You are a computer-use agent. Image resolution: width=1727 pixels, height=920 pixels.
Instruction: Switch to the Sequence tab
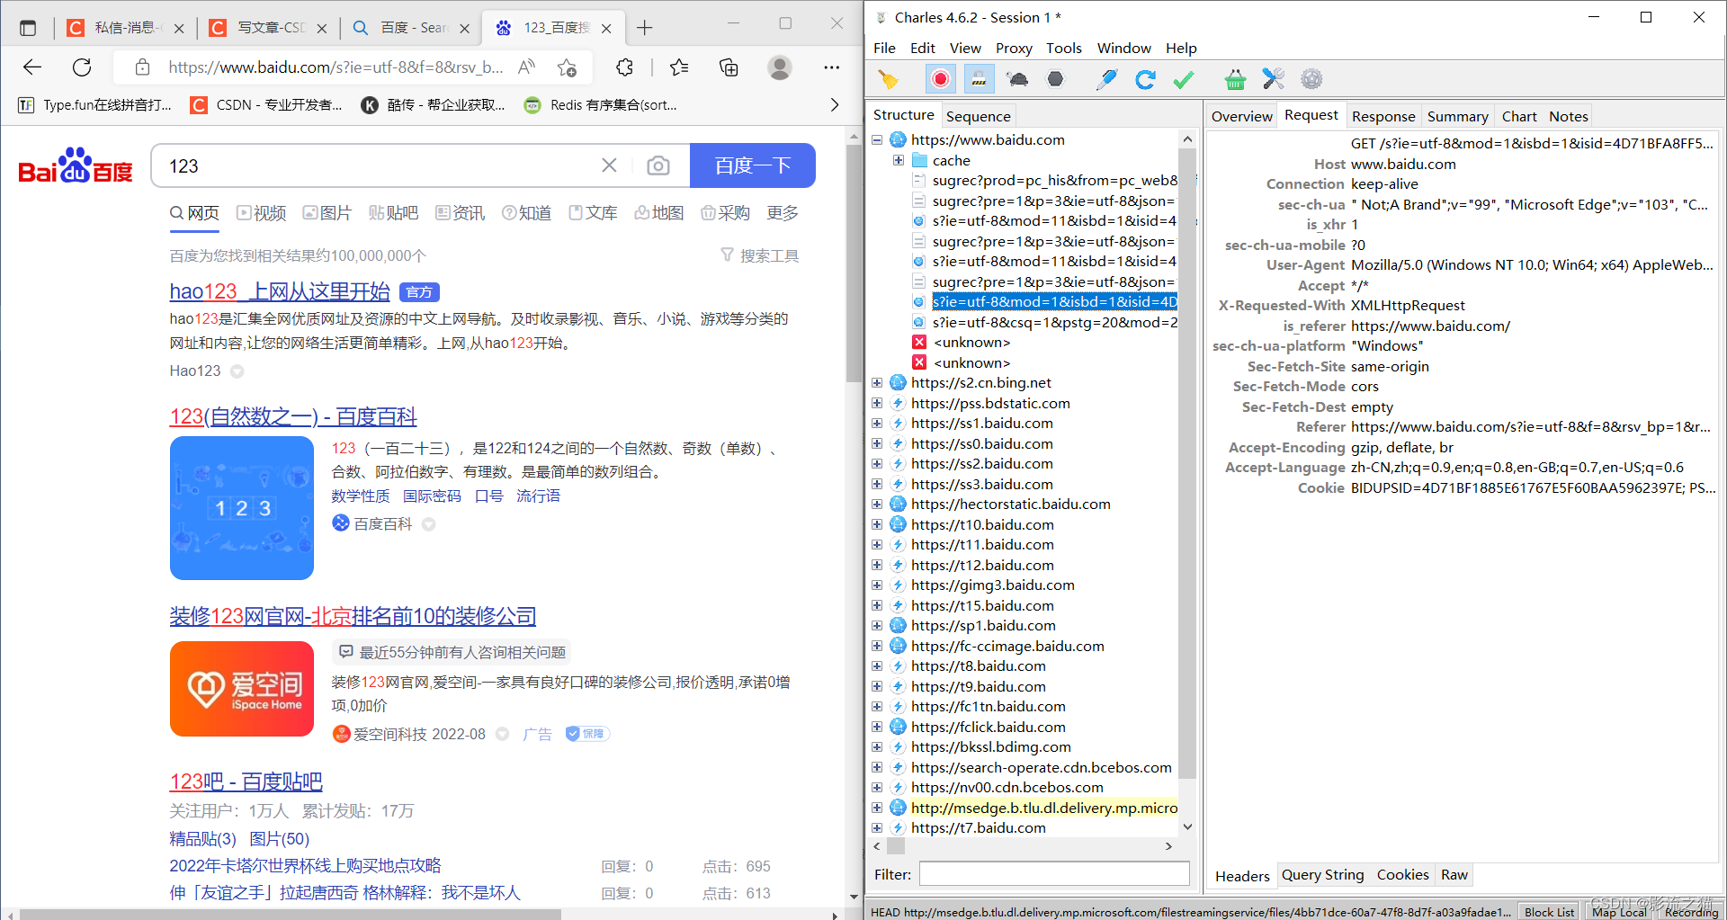[x=978, y=116]
